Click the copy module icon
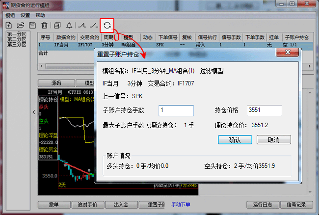This screenshot has width=319, height=215. click(x=57, y=25)
